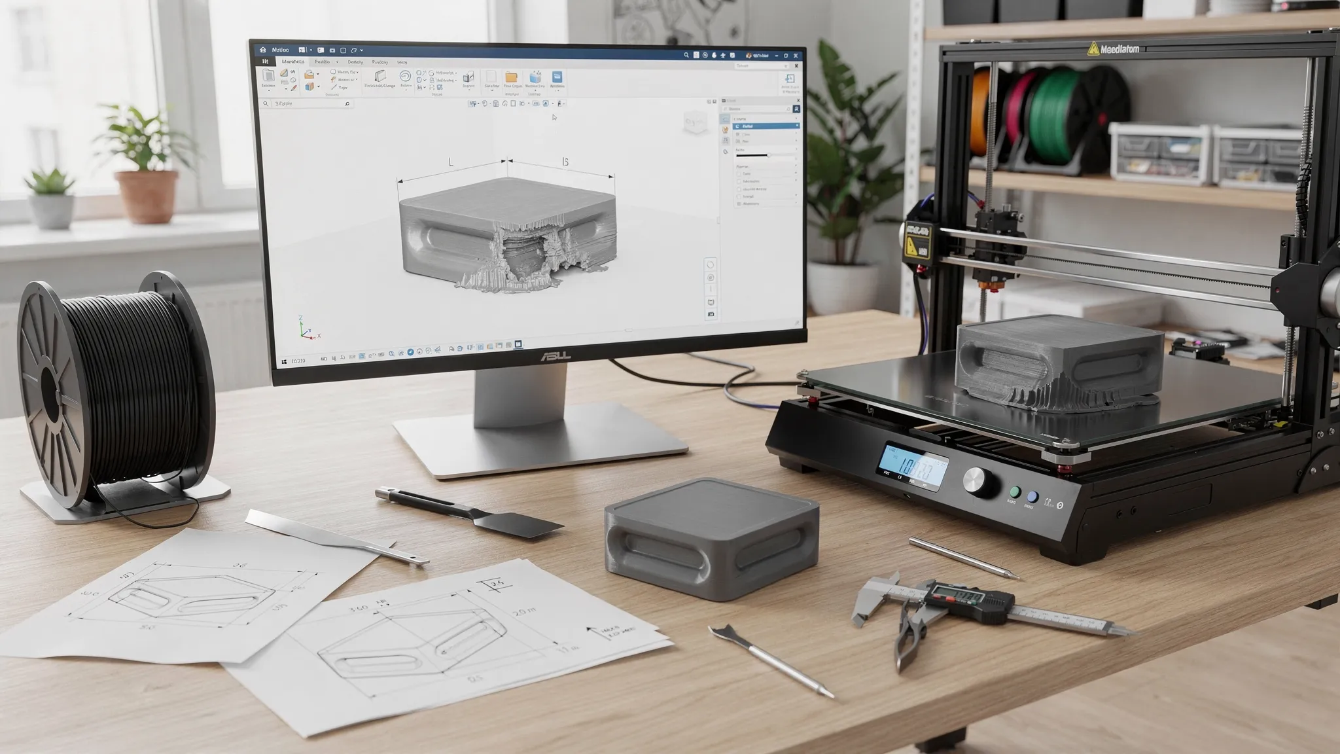This screenshot has width=1340, height=754.
Task: Click the Windows Start button on the taskbar
Action: click(x=284, y=361)
